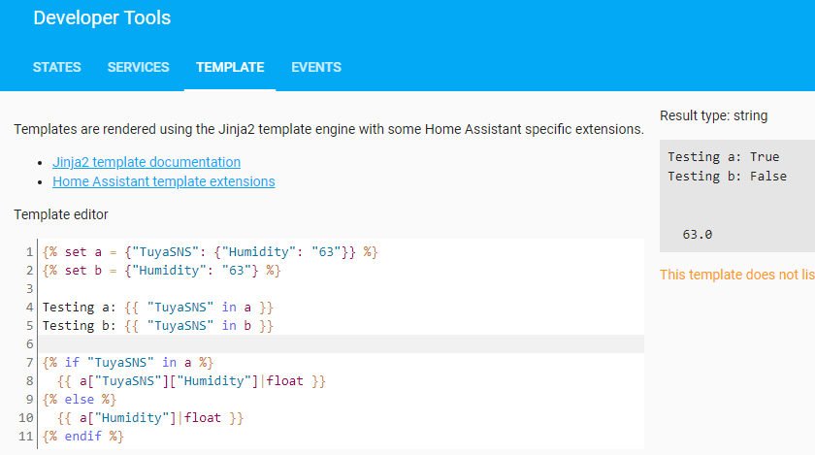
Task: Click the 'Result type: string' label
Action: [x=713, y=115]
